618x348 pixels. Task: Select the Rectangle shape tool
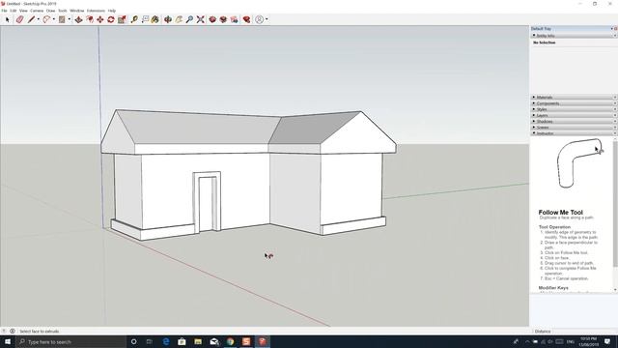coord(62,19)
